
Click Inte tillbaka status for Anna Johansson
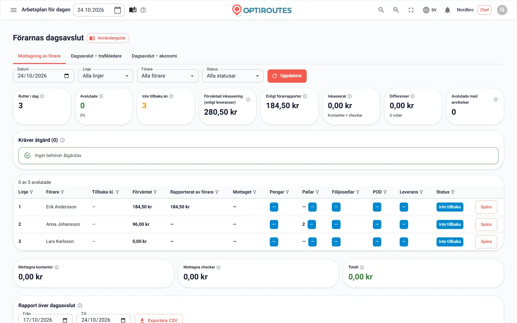point(450,224)
